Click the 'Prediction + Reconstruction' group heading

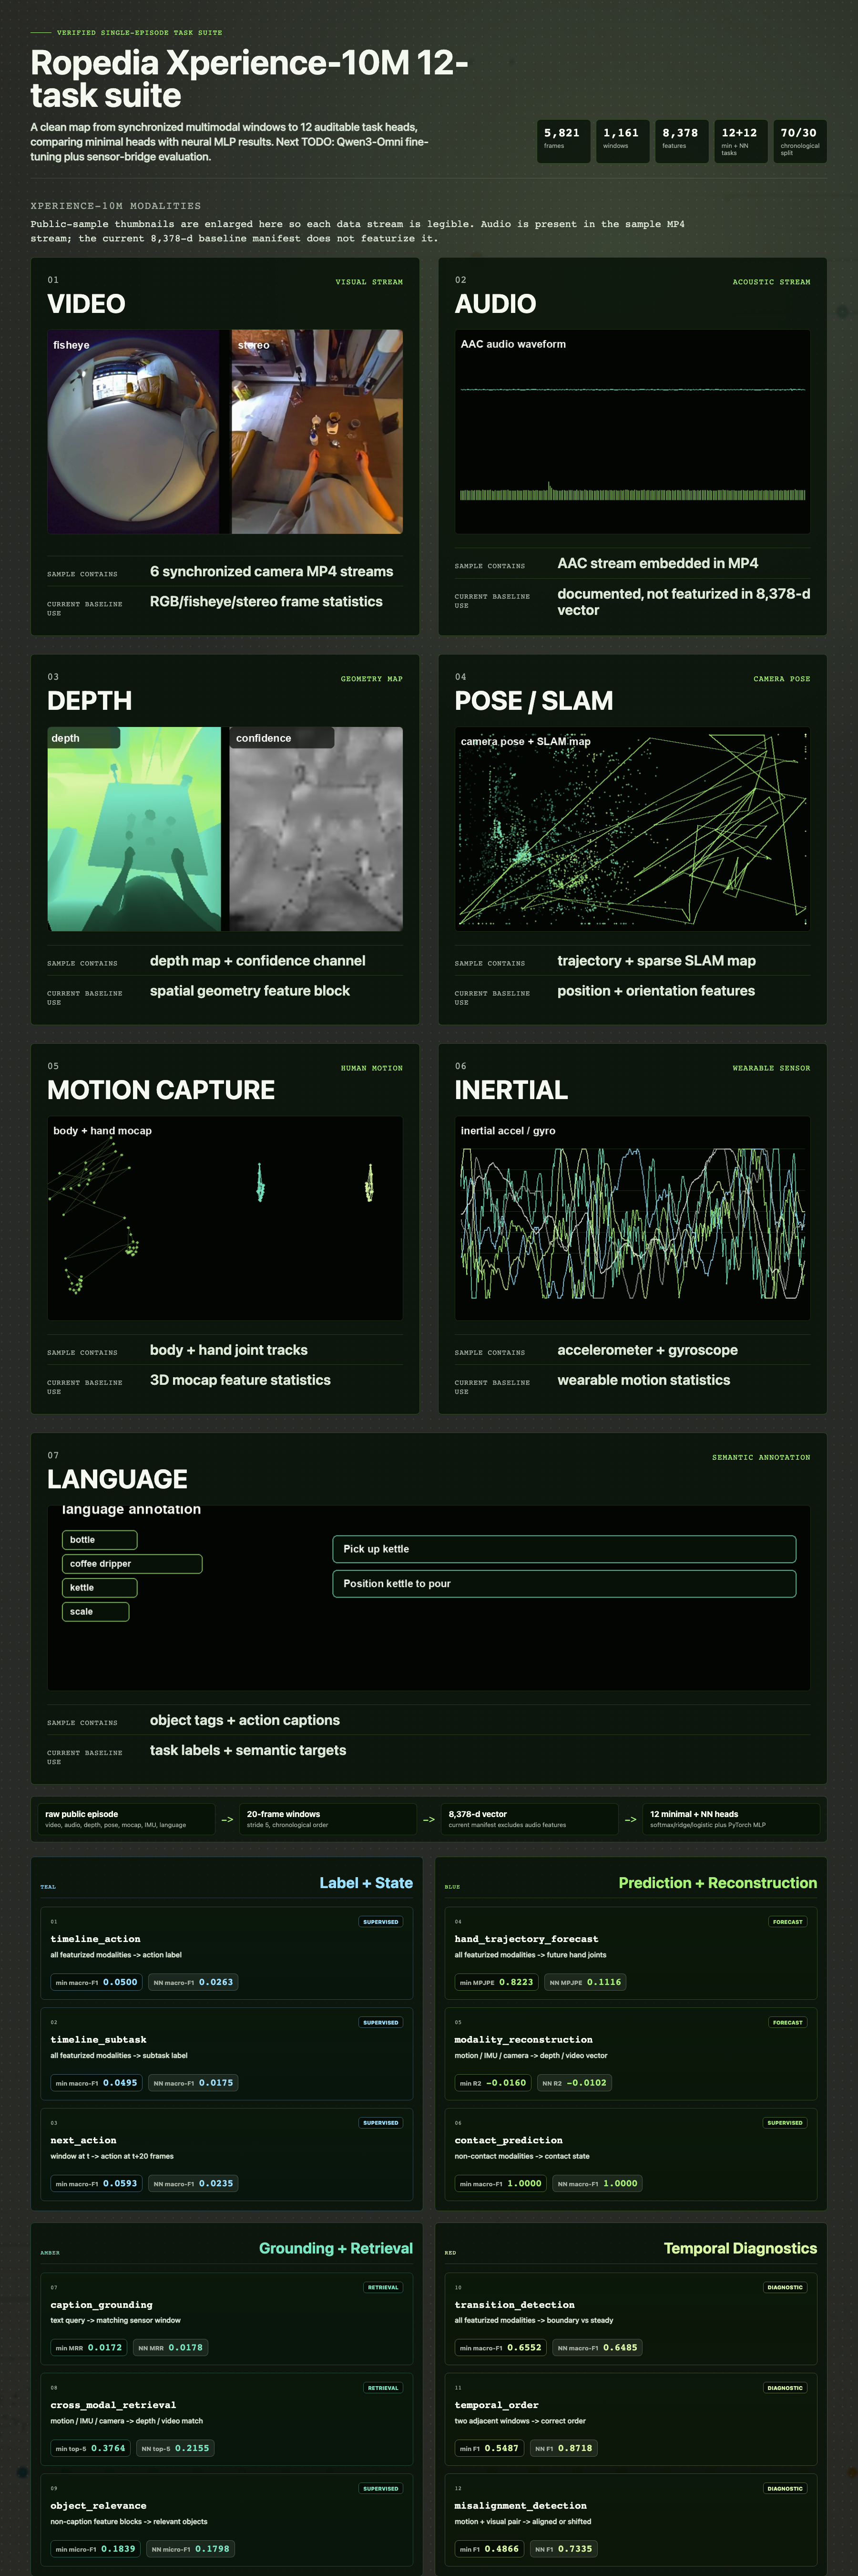point(717,1883)
